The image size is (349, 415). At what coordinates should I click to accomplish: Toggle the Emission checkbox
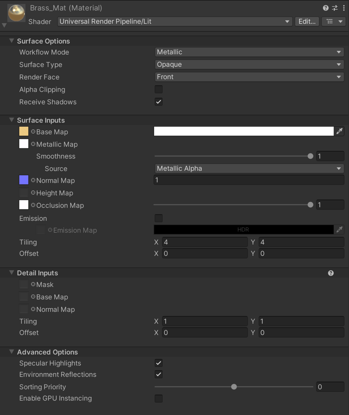(x=159, y=218)
